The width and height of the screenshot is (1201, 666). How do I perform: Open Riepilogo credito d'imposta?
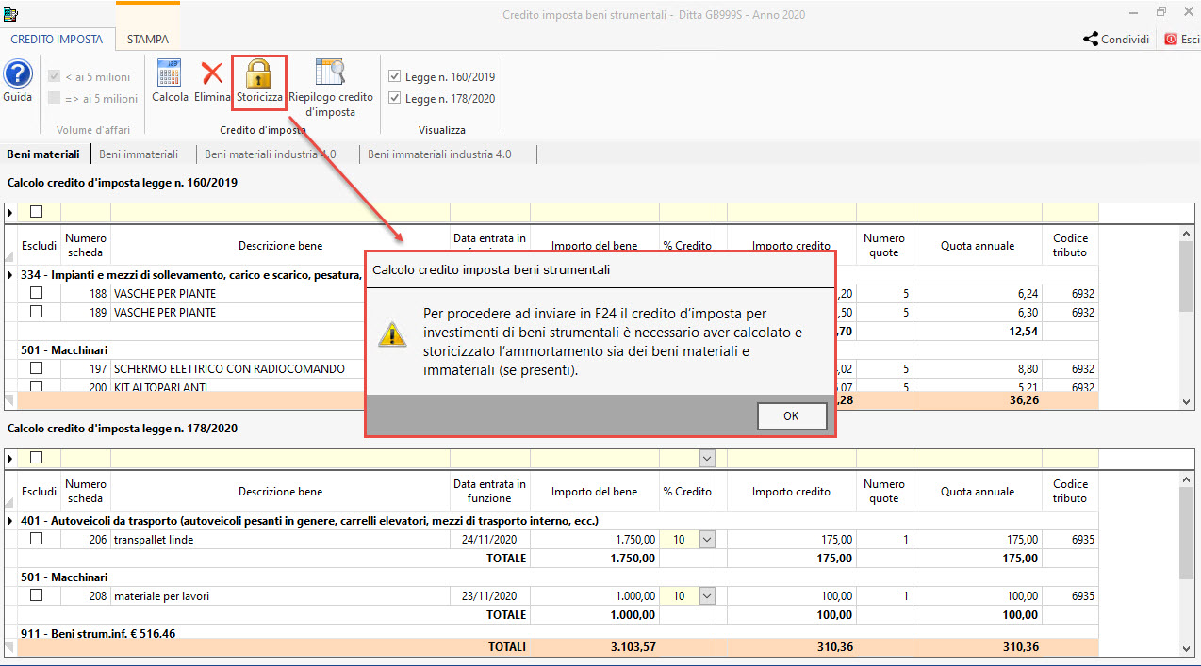pos(331,73)
